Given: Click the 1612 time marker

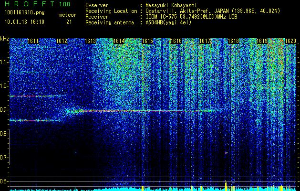Looking at the screenshot, I should pos(62,41).
